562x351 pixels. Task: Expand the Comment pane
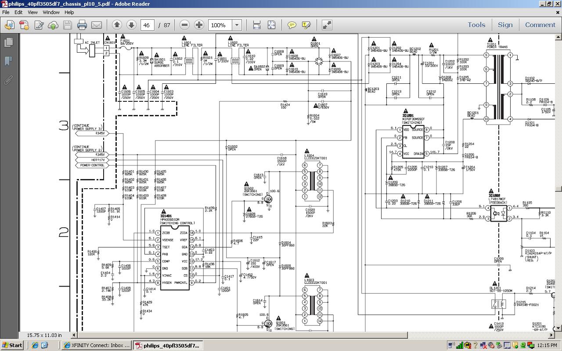pyautogui.click(x=540, y=25)
